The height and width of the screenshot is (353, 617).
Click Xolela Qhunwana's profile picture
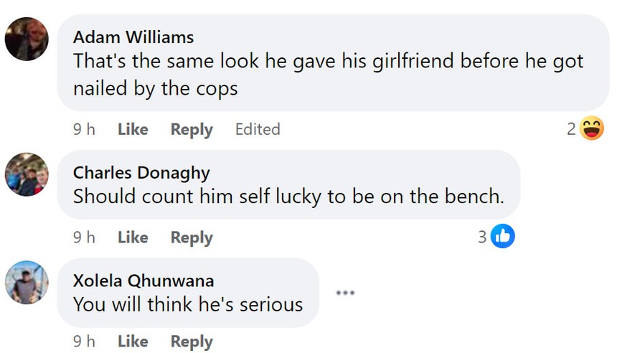pyautogui.click(x=27, y=282)
